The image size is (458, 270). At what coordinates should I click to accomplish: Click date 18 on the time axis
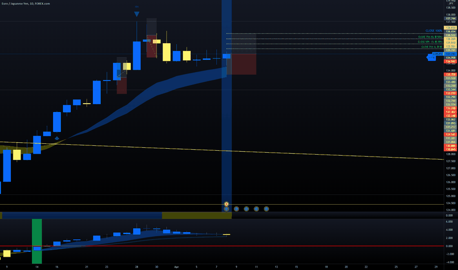click(326, 267)
